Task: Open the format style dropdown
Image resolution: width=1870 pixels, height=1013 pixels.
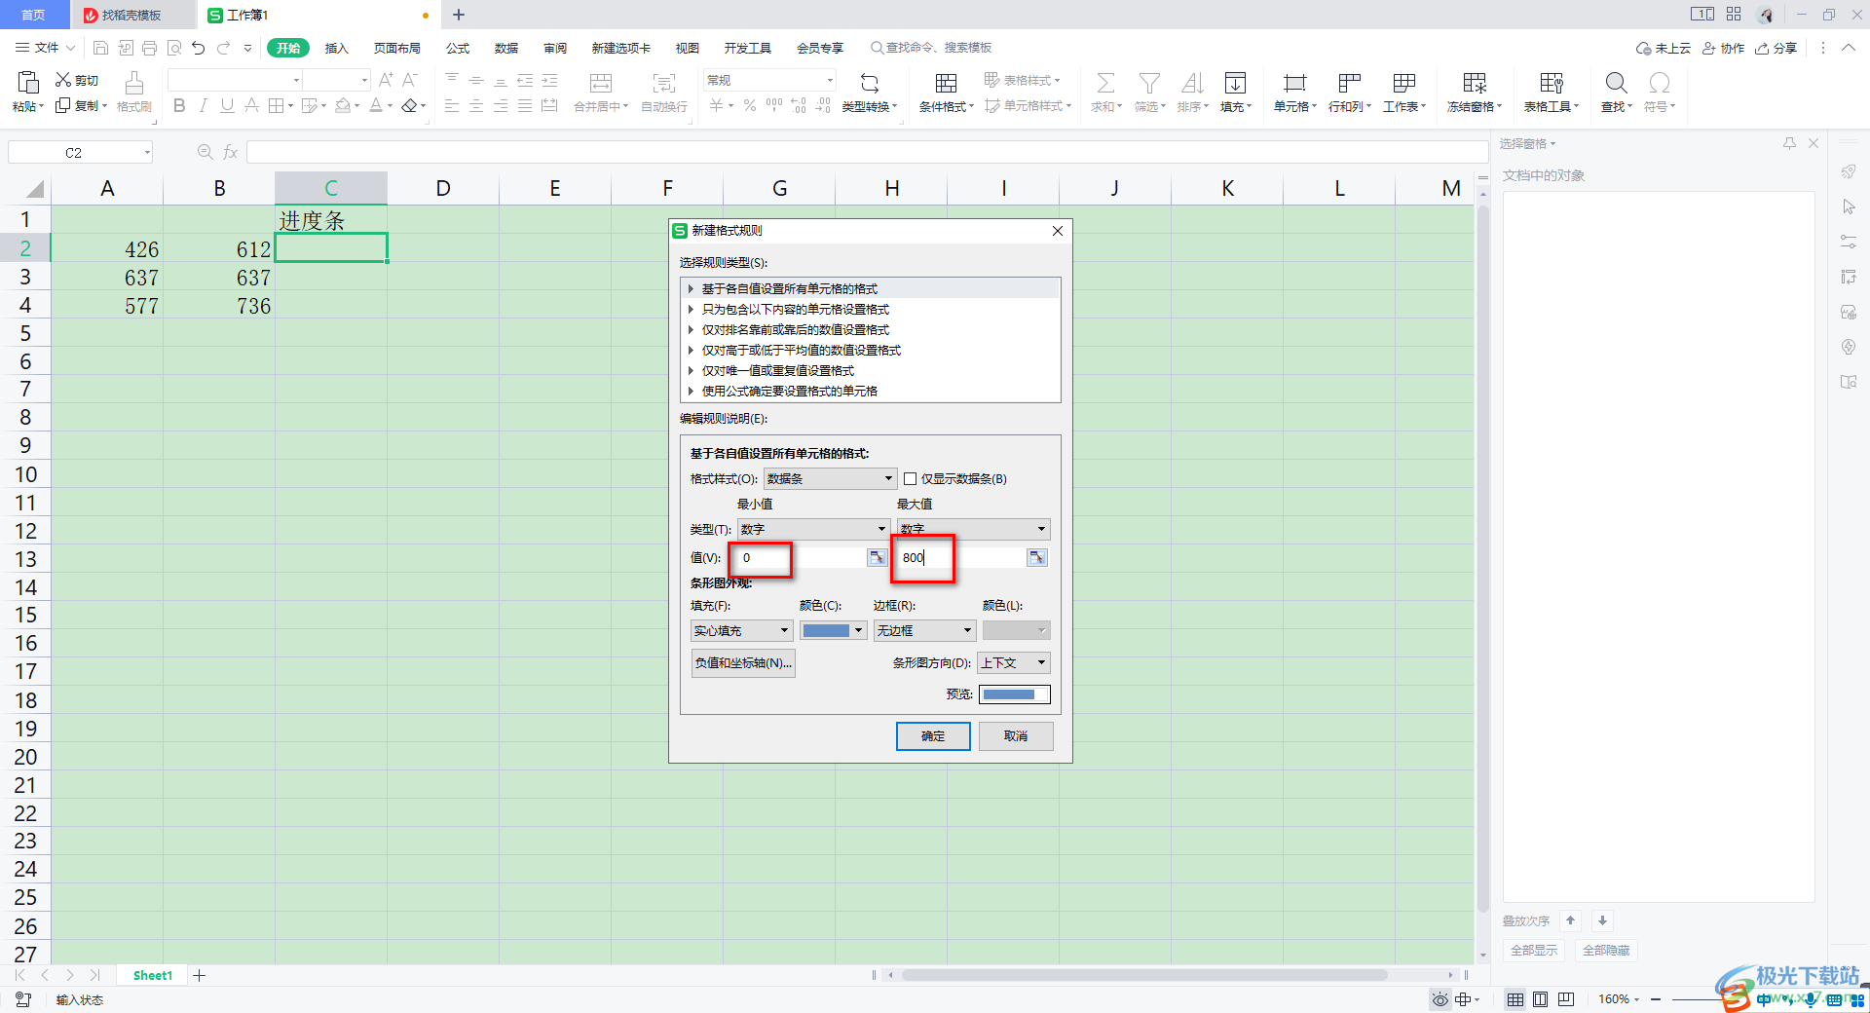Action: (830, 478)
